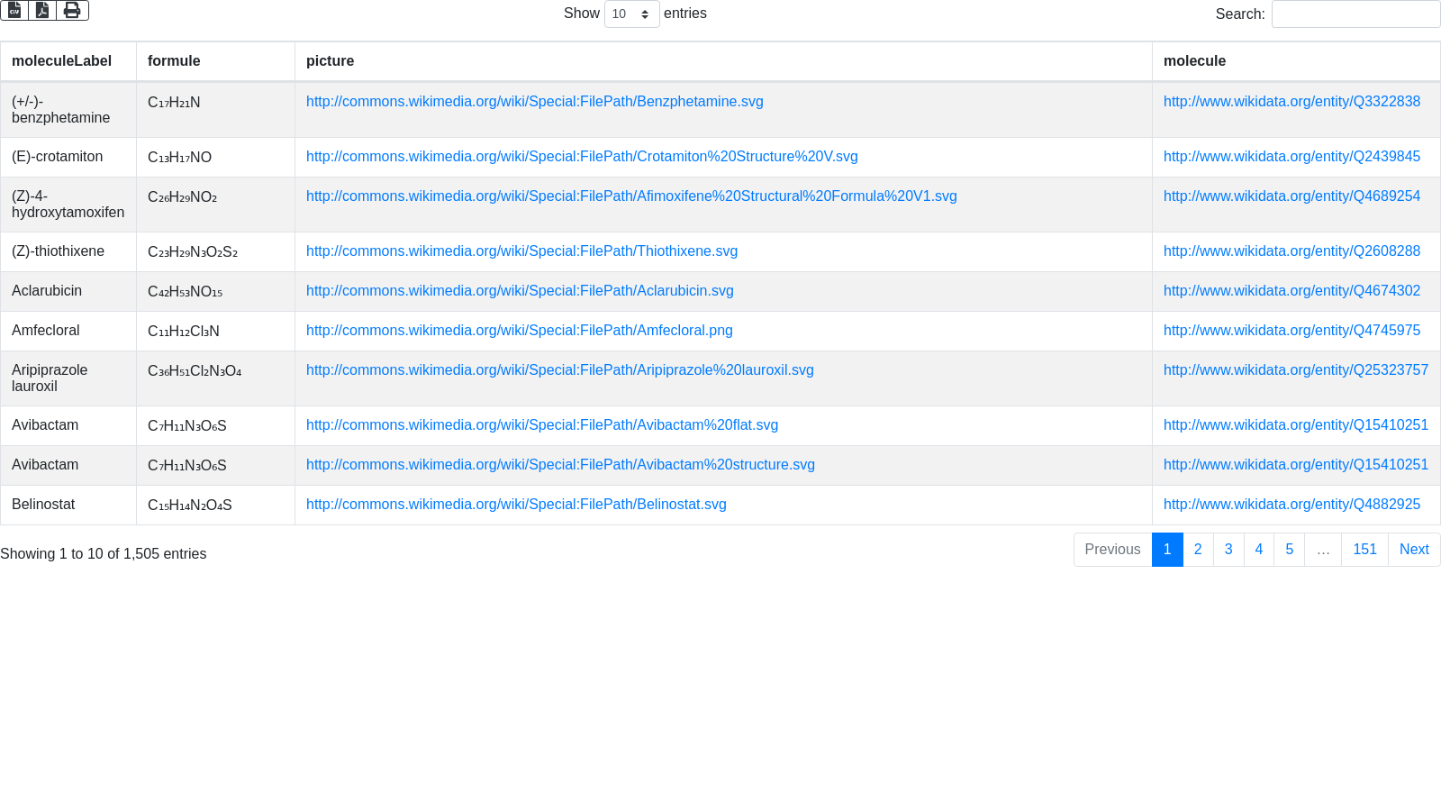Open the Show entries count dropdown
1441x811 pixels.
pyautogui.click(x=631, y=14)
